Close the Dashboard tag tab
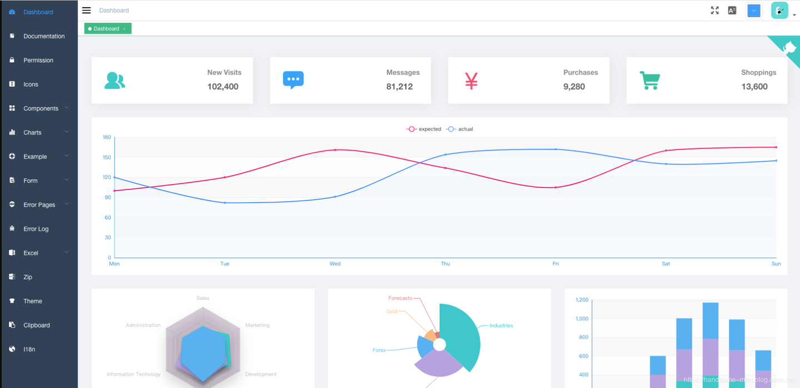 click(x=124, y=29)
